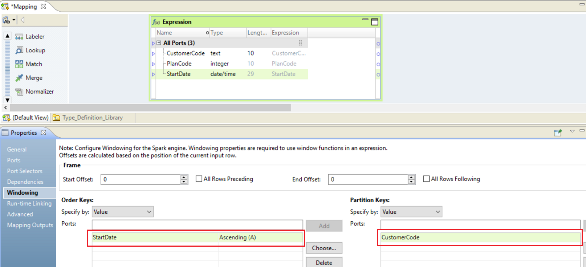Collapse the palette with the left triangle
Viewport: 586px width, 267px height.
click(x=23, y=20)
